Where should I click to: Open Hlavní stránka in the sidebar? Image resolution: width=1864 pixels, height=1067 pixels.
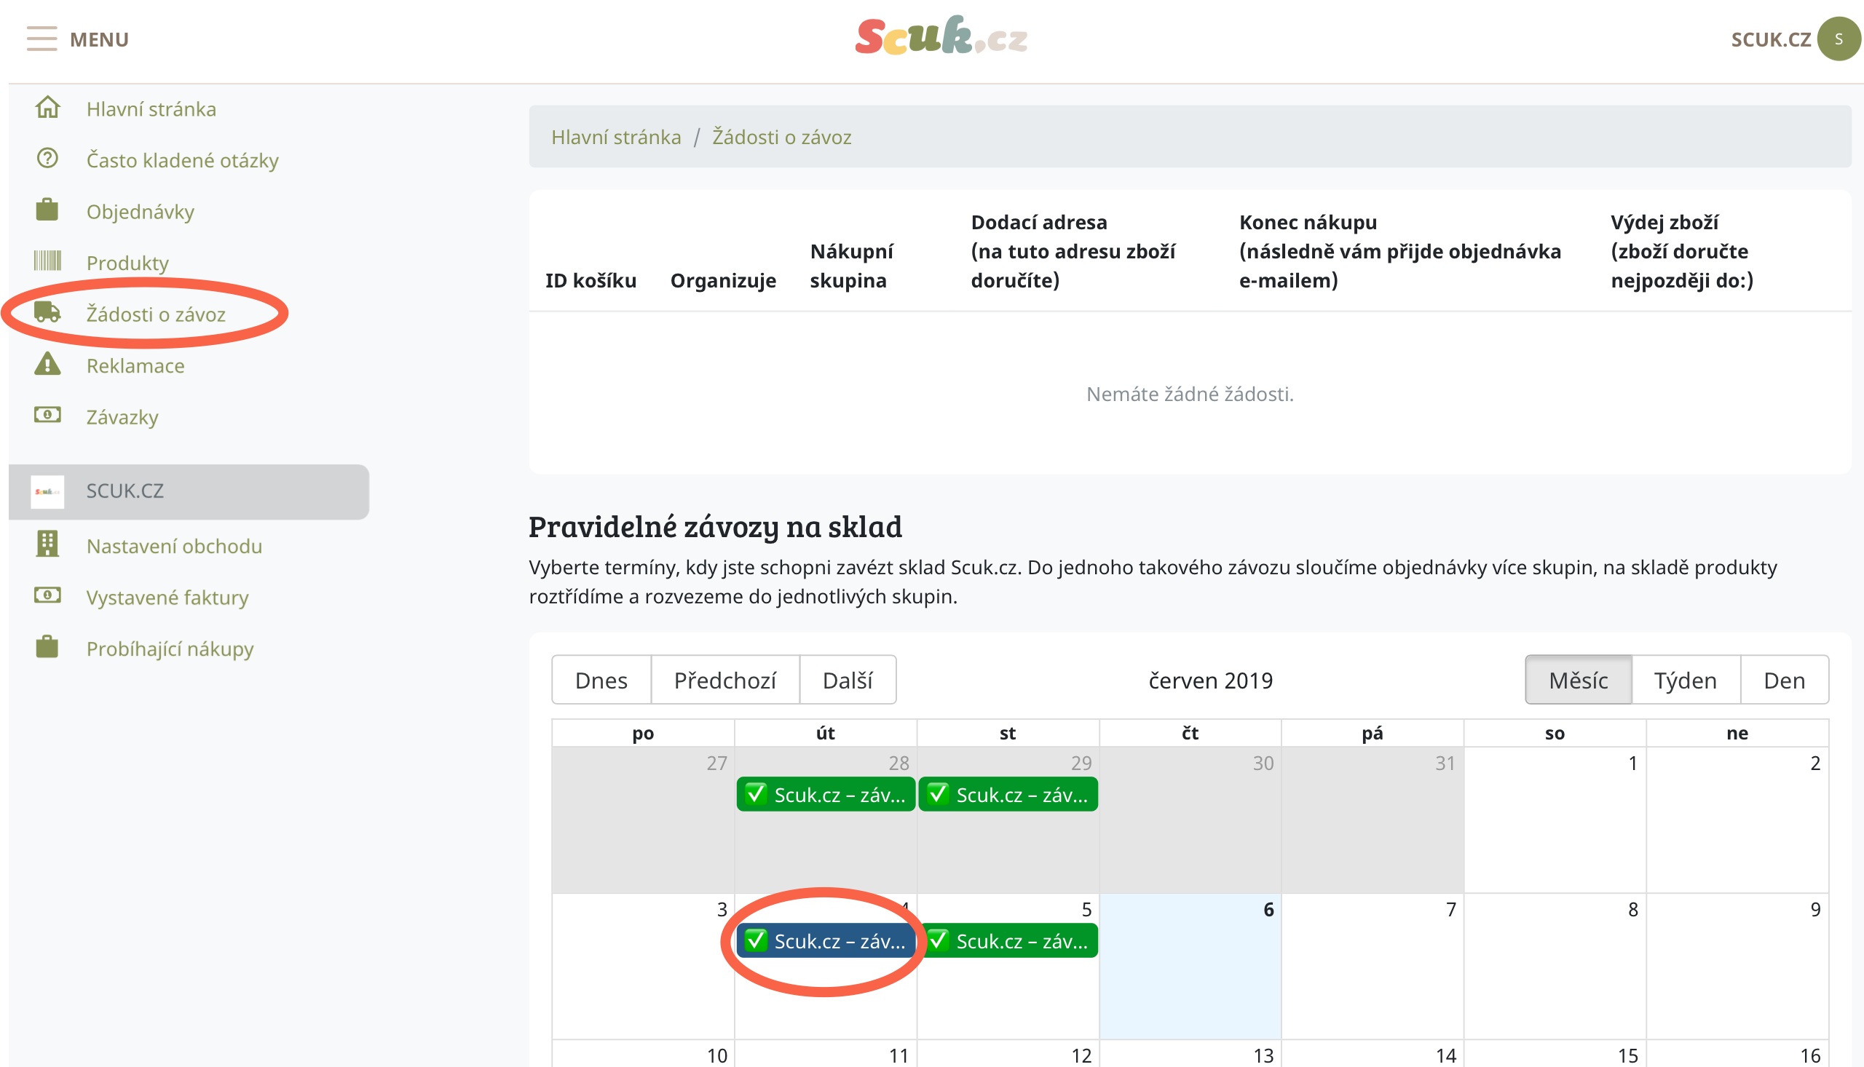pos(151,108)
